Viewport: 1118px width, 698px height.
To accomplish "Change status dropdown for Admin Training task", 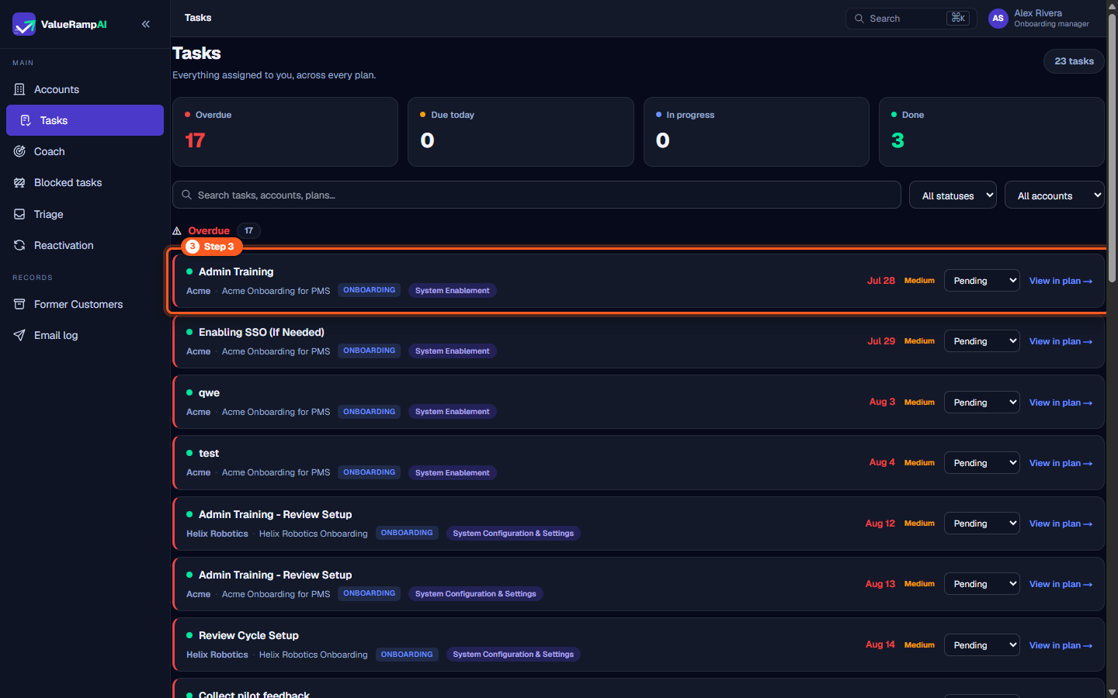I will [x=981, y=281].
